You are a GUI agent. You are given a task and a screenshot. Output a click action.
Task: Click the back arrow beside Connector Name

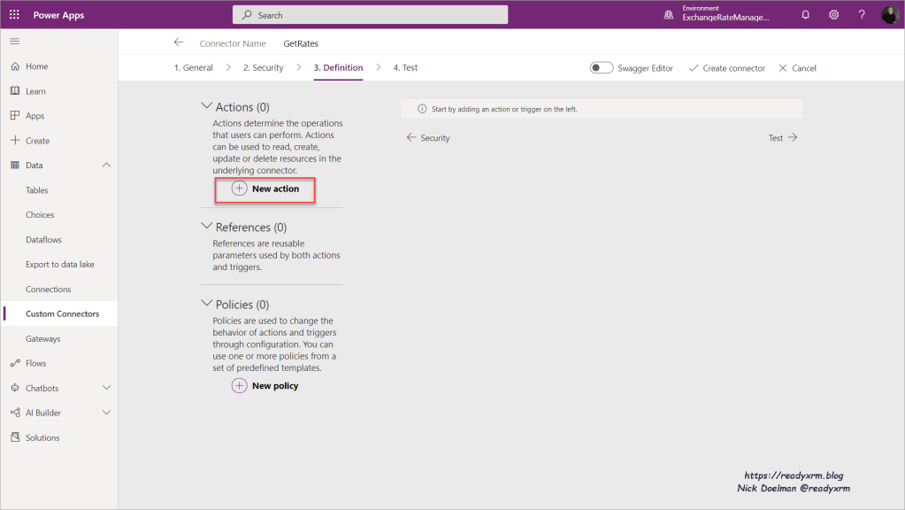179,42
